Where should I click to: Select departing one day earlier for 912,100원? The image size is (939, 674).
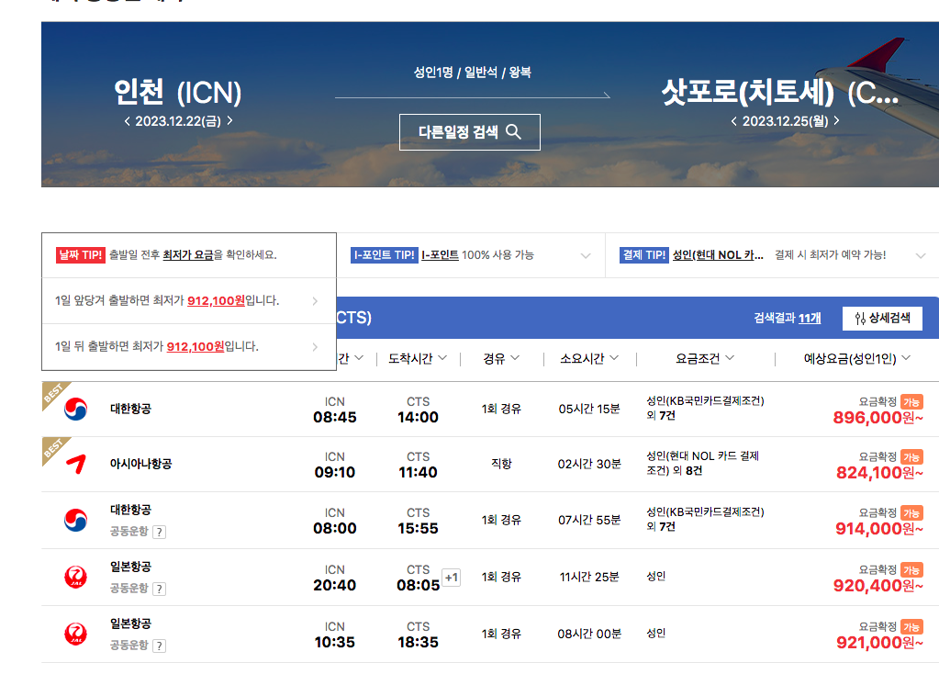tap(189, 301)
